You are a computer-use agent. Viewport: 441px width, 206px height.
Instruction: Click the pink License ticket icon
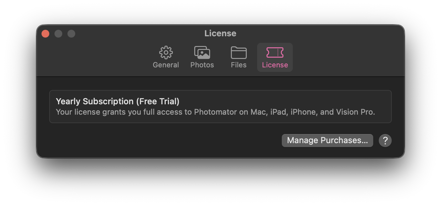pos(275,52)
